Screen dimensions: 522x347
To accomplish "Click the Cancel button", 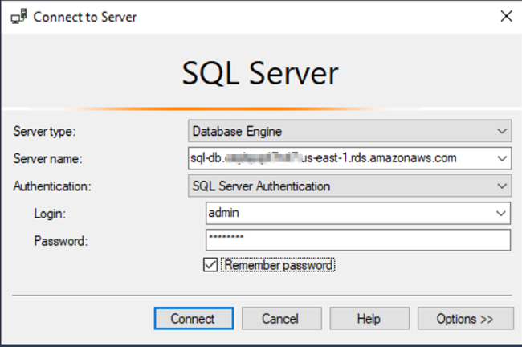I will tap(282, 319).
